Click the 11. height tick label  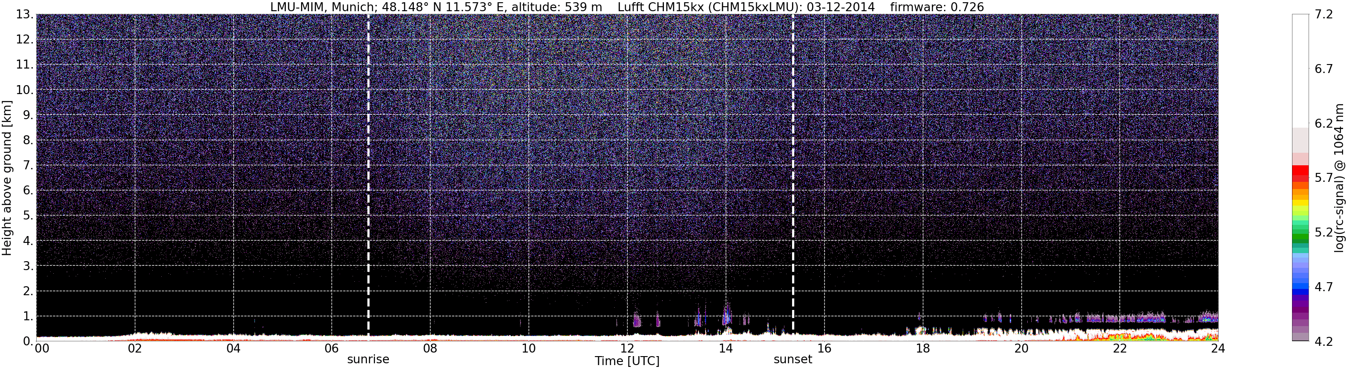(x=25, y=65)
